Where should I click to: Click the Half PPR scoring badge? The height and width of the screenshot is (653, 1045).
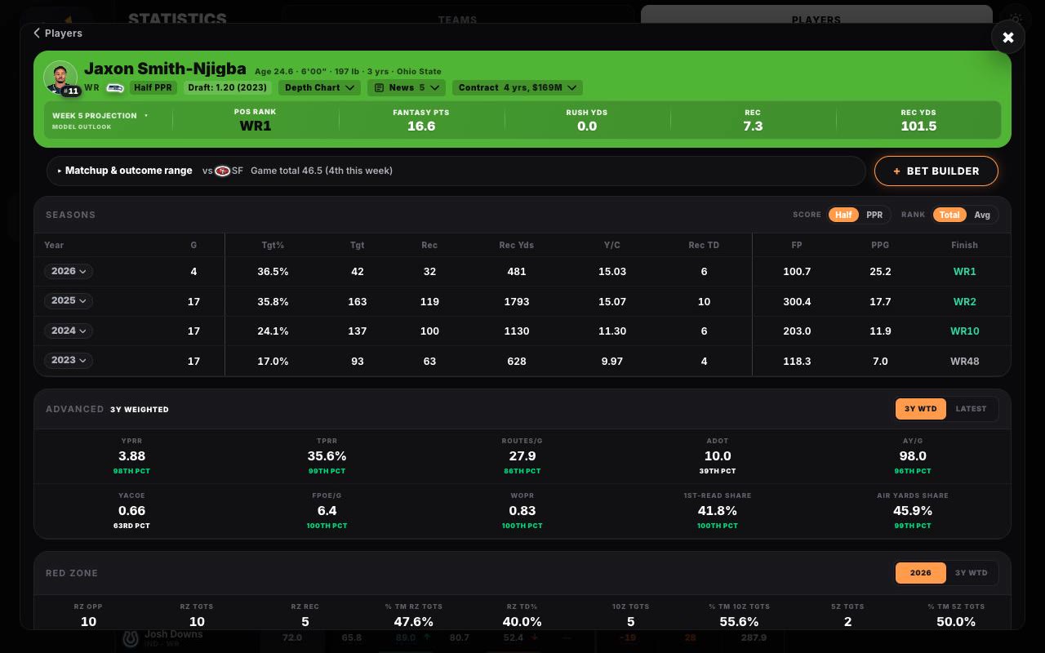click(x=153, y=87)
